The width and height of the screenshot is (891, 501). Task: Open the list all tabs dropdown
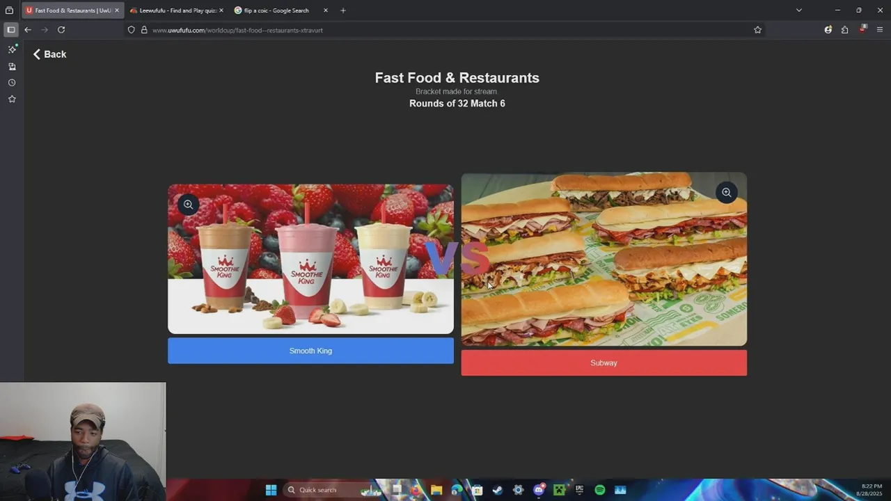pos(798,10)
